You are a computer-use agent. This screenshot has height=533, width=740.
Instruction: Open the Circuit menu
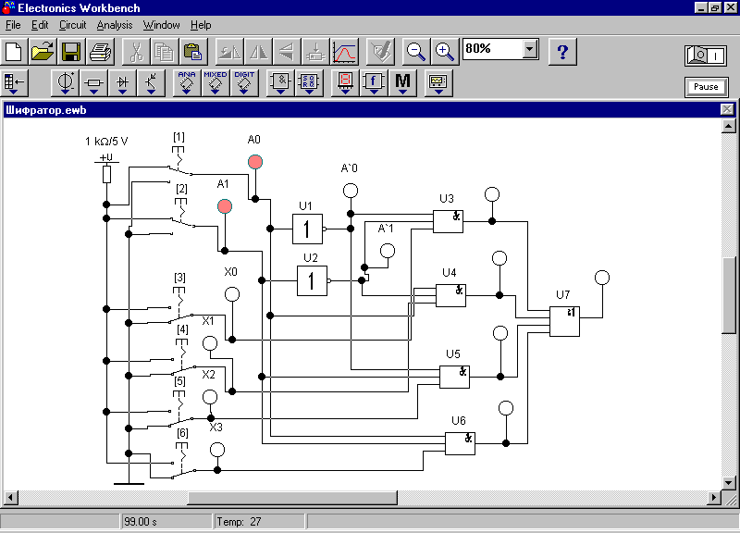(73, 25)
